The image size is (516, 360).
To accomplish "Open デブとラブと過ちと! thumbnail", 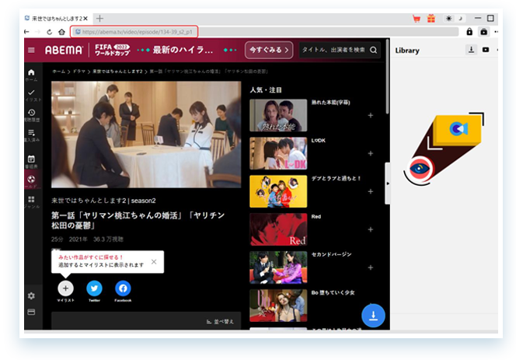I will (278, 191).
